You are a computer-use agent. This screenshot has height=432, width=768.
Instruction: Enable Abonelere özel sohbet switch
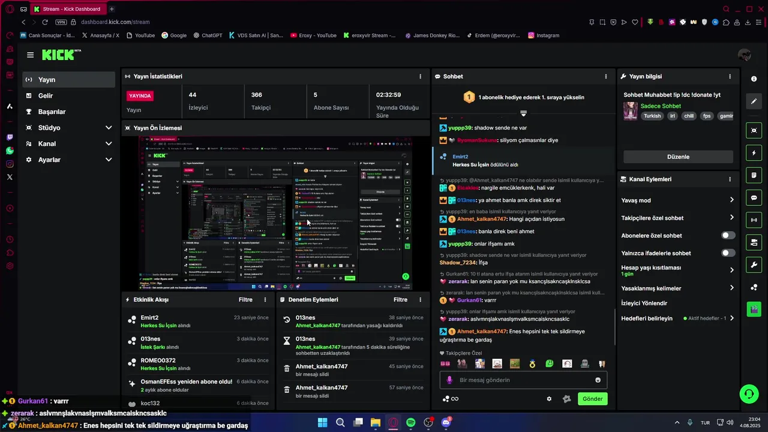[x=728, y=236]
